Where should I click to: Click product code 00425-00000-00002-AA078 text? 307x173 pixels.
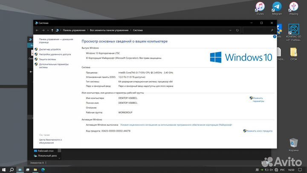pos(116,131)
